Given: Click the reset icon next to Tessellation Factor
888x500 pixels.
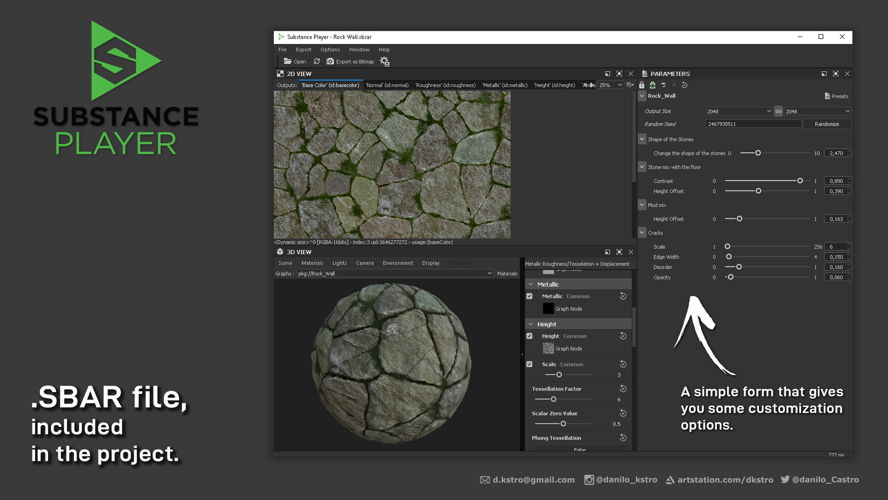Looking at the screenshot, I should (623, 388).
